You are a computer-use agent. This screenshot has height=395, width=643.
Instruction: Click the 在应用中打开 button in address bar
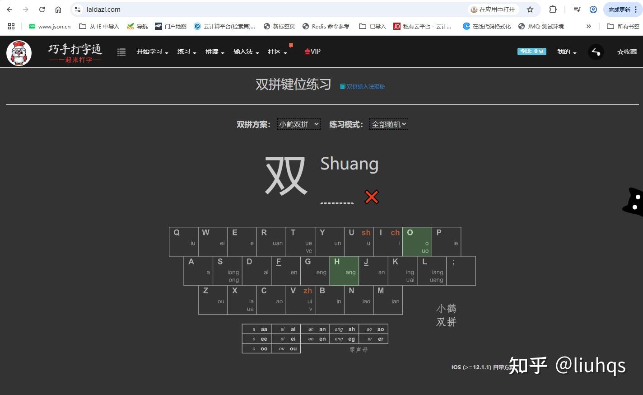pyautogui.click(x=494, y=9)
